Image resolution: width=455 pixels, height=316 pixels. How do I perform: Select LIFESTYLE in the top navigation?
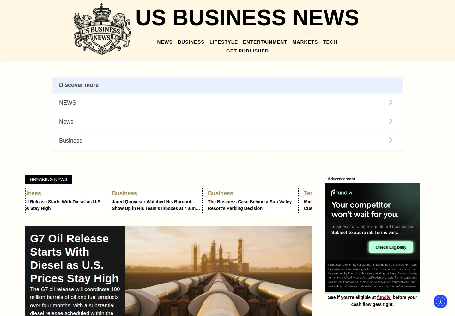224,42
